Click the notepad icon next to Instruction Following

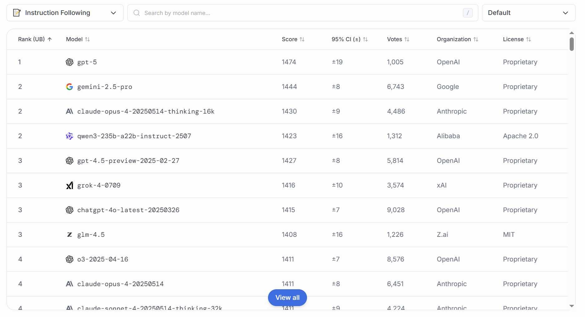click(x=17, y=13)
